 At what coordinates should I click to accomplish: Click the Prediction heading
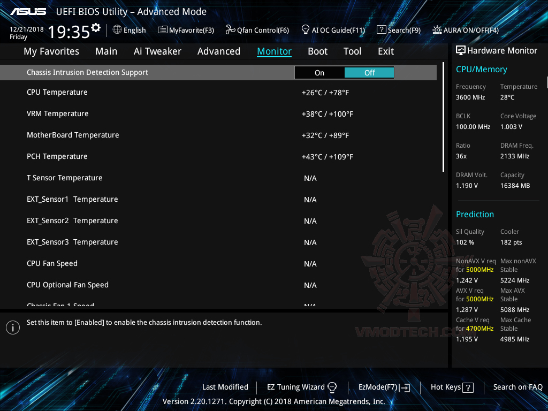[x=475, y=214]
